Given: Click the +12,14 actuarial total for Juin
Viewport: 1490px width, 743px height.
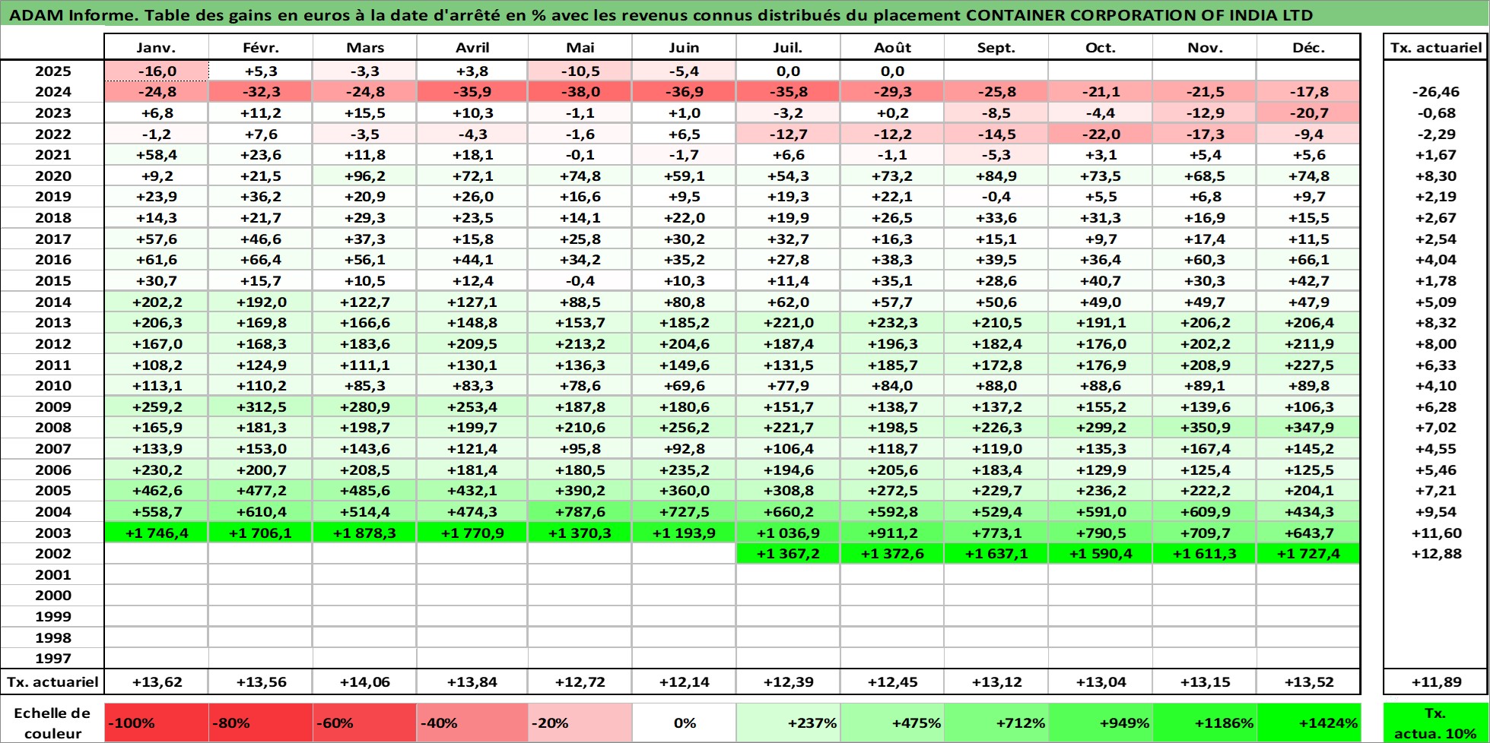Looking at the screenshot, I should click(684, 682).
